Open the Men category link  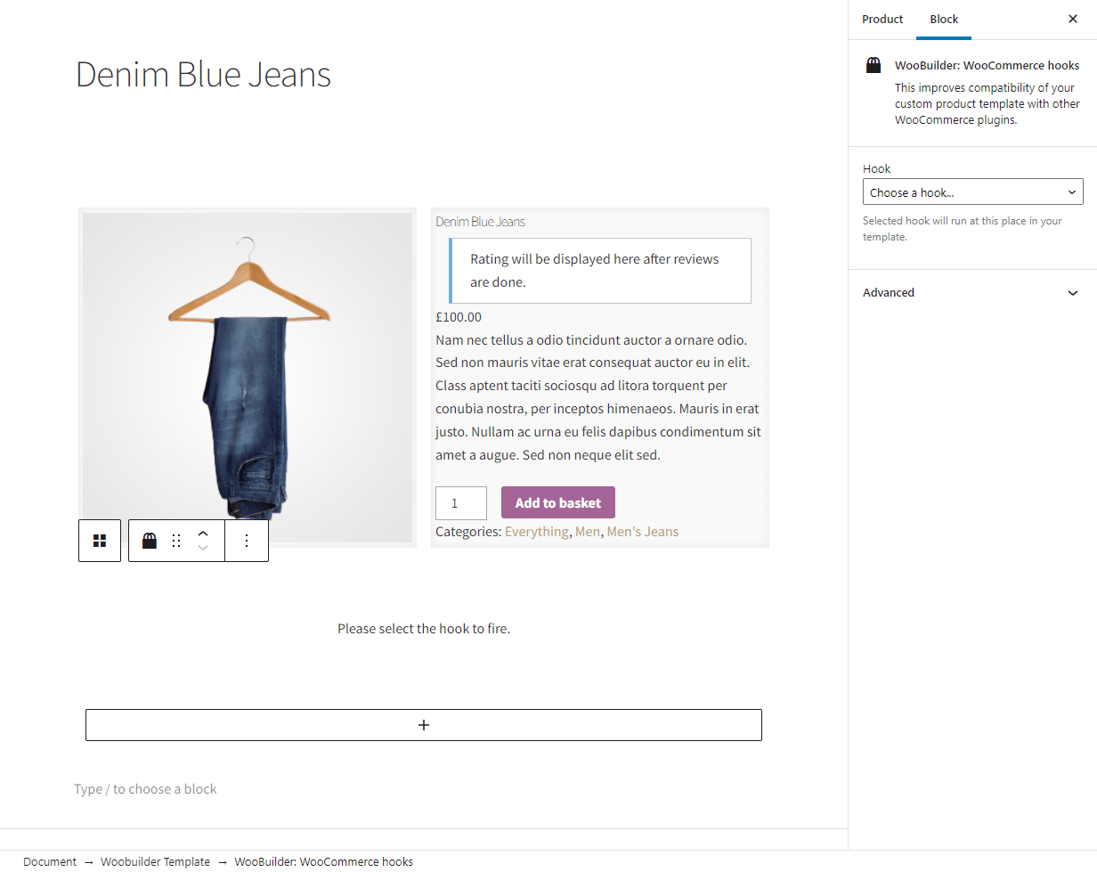click(x=588, y=532)
